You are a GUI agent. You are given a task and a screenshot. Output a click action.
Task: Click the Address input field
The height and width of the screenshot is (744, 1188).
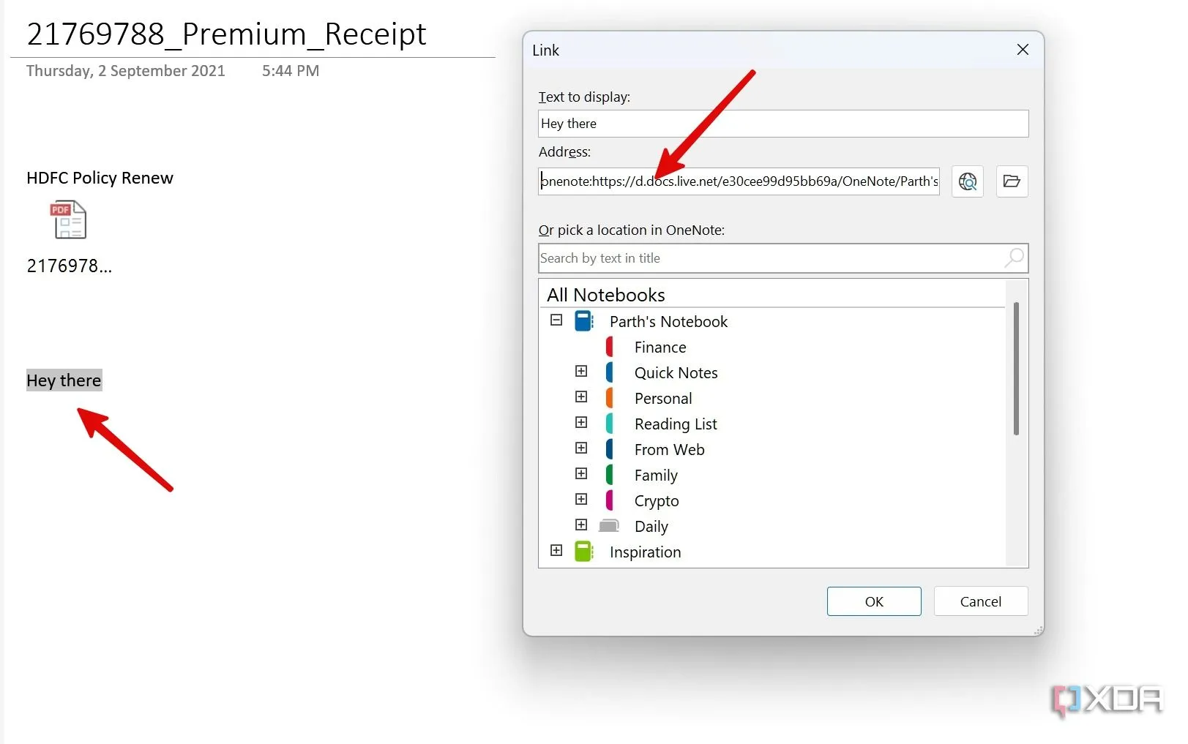(x=739, y=181)
